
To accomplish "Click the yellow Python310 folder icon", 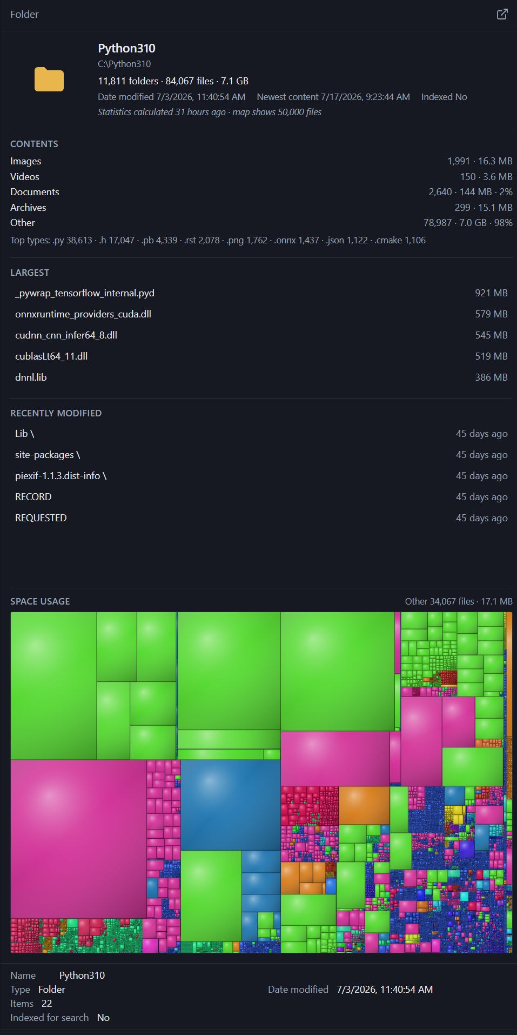I will (x=49, y=79).
